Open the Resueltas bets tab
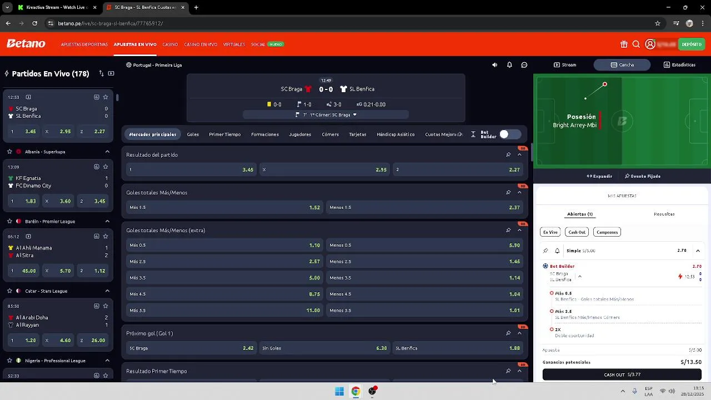Viewport: 711px width, 400px height. point(664,214)
